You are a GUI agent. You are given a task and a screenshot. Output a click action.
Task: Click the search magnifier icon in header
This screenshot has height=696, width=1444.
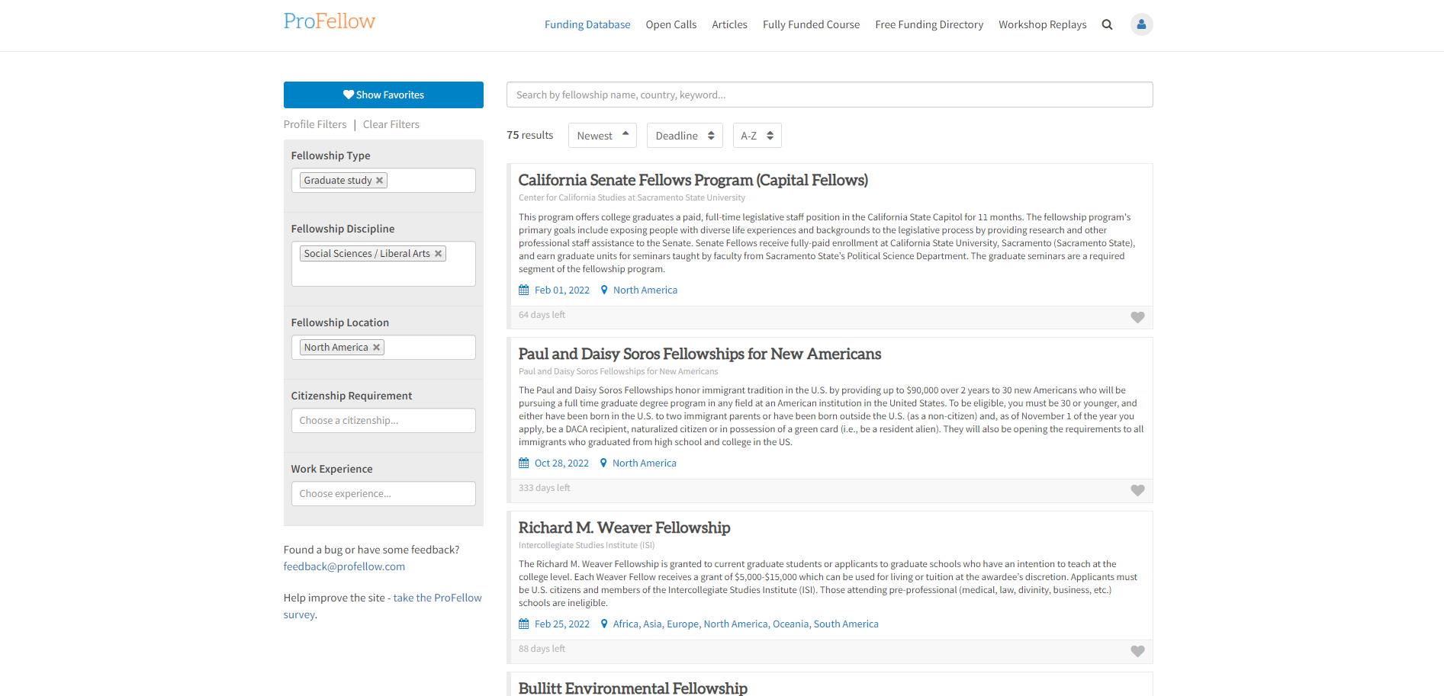pos(1107,24)
